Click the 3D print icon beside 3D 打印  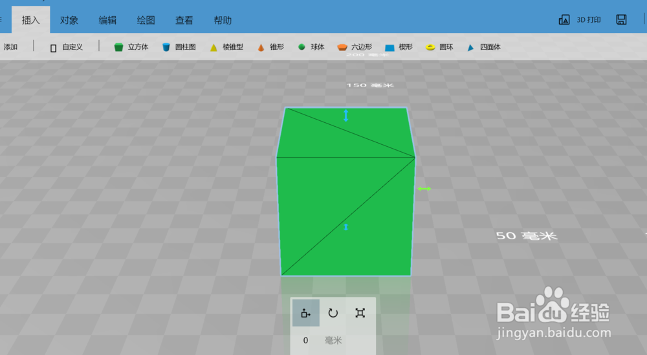[564, 20]
